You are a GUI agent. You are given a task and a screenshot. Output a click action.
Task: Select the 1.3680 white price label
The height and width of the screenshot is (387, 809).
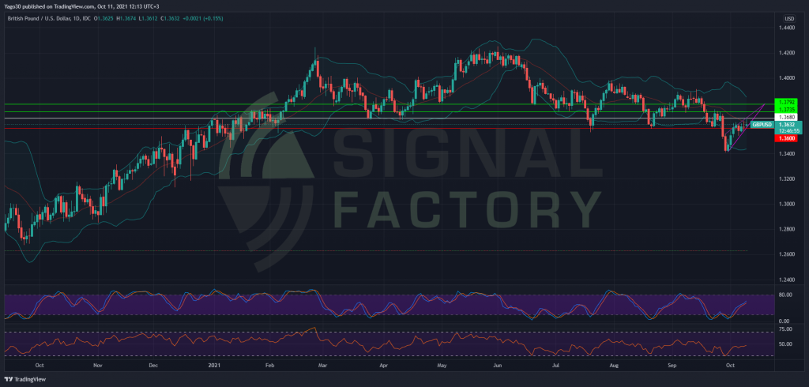[x=786, y=117]
